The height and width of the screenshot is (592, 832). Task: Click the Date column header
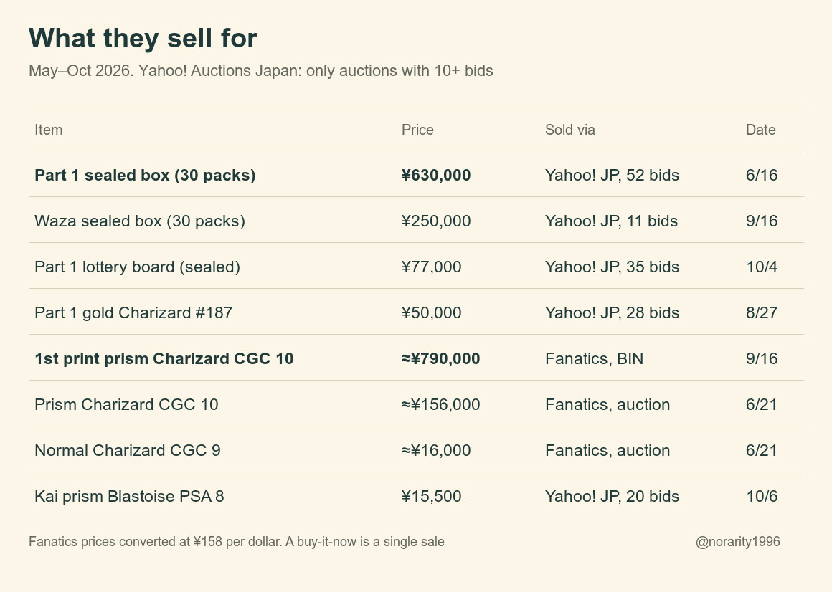click(760, 130)
